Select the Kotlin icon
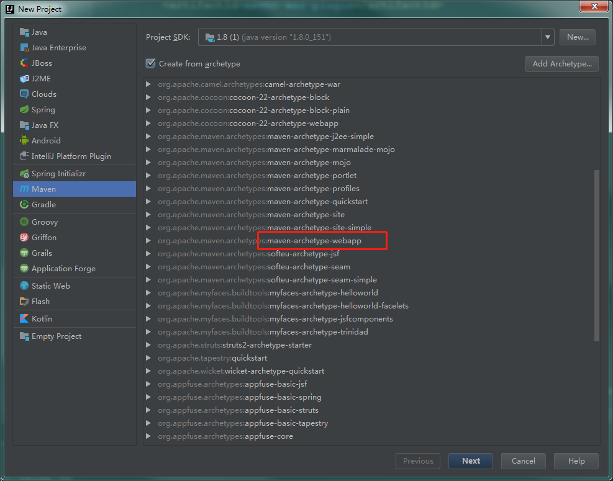The width and height of the screenshot is (613, 481). (24, 319)
